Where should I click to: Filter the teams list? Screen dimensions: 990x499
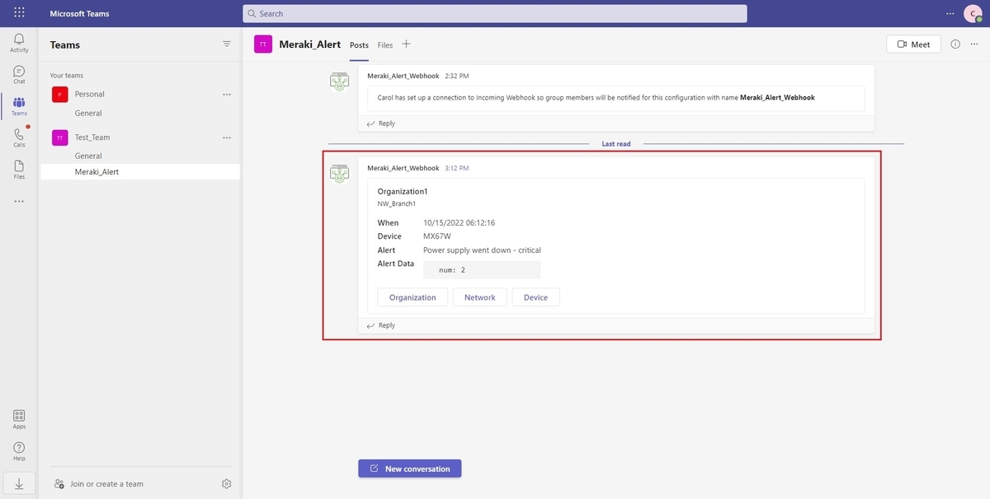click(227, 44)
